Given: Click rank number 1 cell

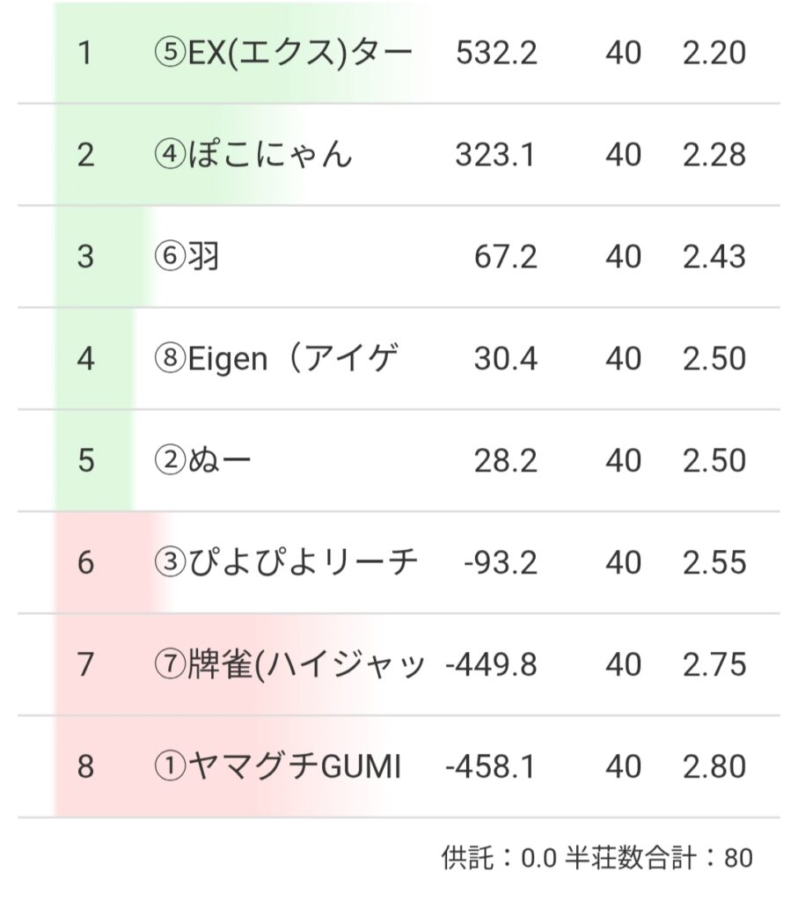Looking at the screenshot, I should 85,54.
